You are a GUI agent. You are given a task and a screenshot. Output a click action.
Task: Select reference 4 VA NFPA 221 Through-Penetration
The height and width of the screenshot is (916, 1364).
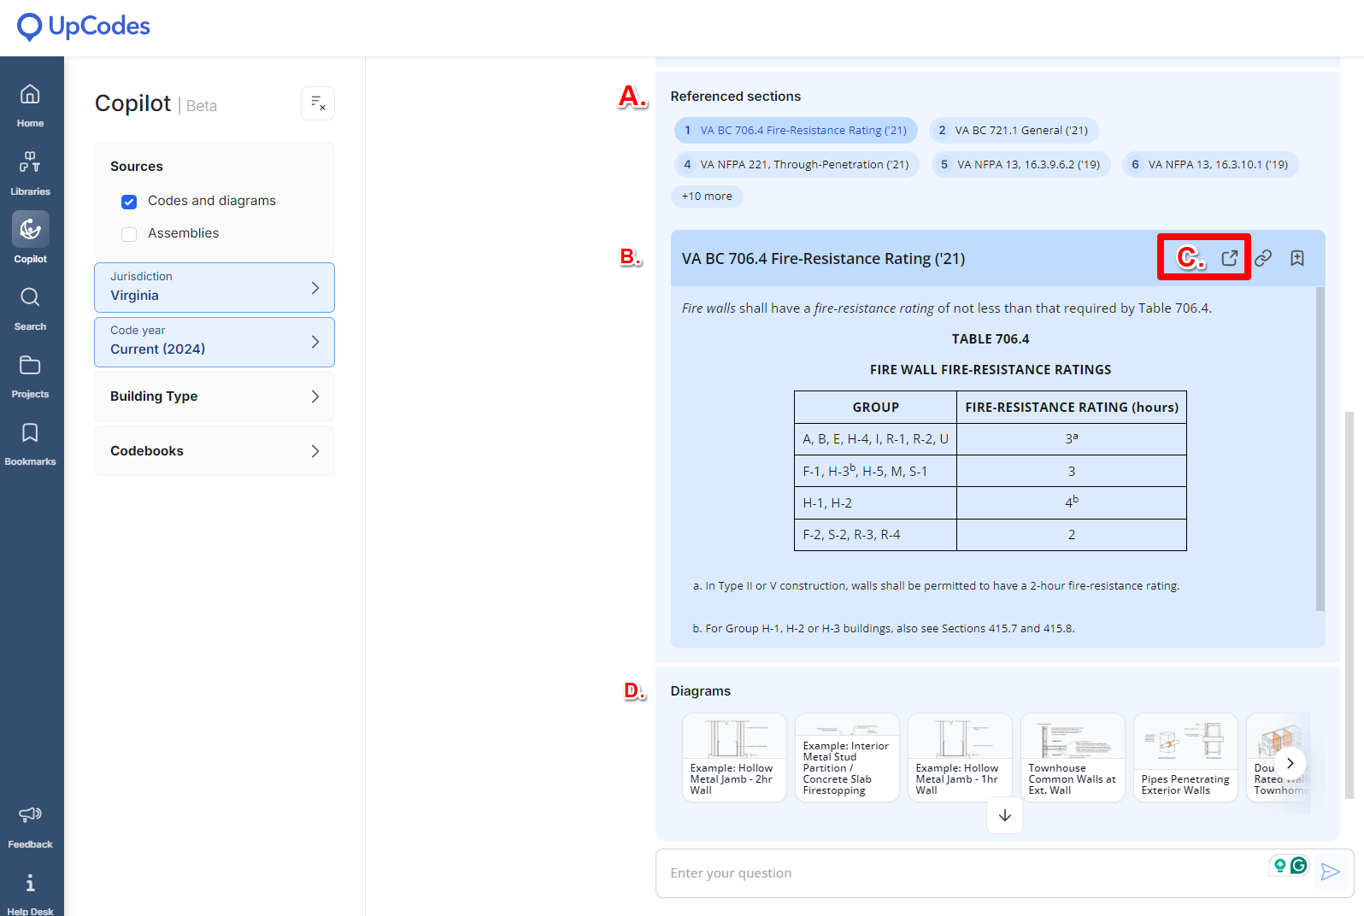(797, 165)
